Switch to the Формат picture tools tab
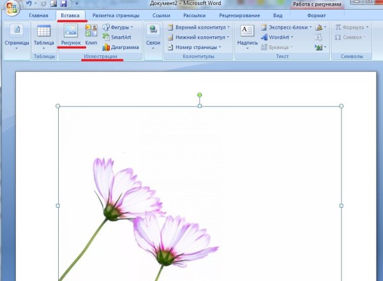This screenshot has height=281, width=383. coord(316,15)
